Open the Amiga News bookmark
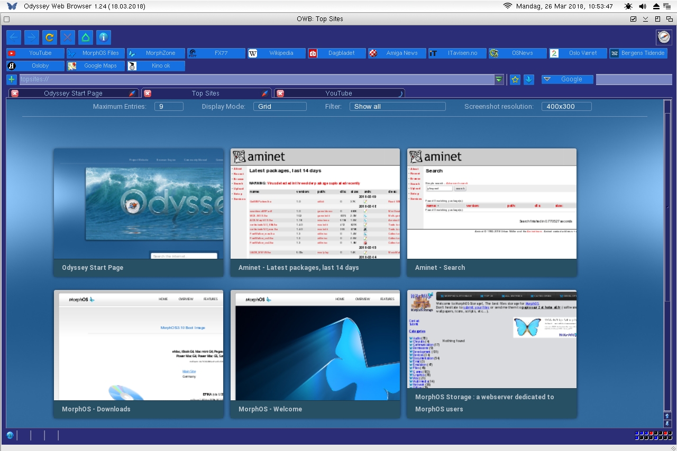The image size is (677, 451). 397,53
